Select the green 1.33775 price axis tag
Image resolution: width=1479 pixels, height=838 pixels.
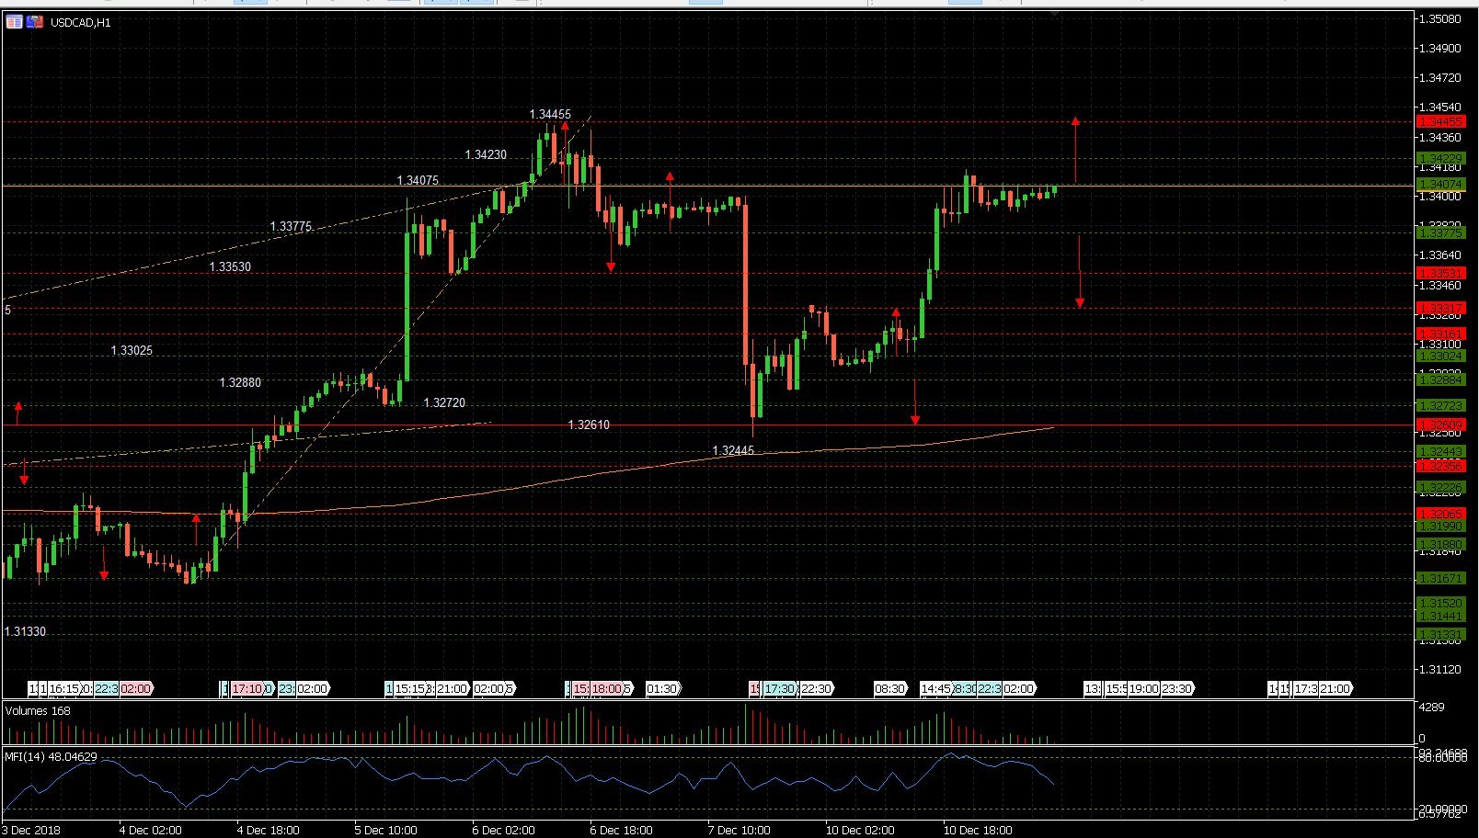point(1441,233)
